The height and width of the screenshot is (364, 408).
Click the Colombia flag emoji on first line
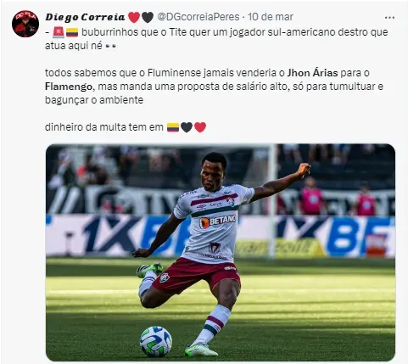(x=72, y=32)
